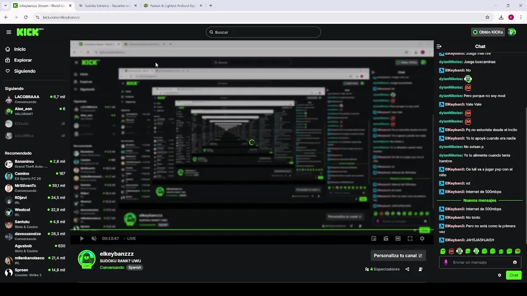Open a new browser tab
Screen dimensions: 527x296
coord(211,6)
